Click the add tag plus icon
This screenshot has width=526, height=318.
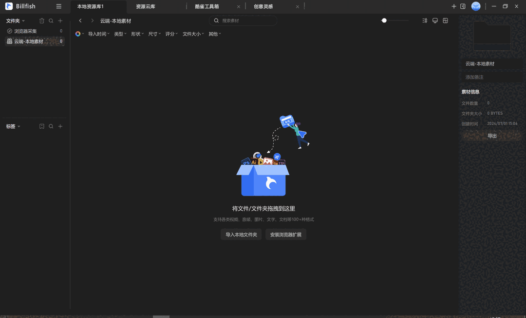(60, 126)
